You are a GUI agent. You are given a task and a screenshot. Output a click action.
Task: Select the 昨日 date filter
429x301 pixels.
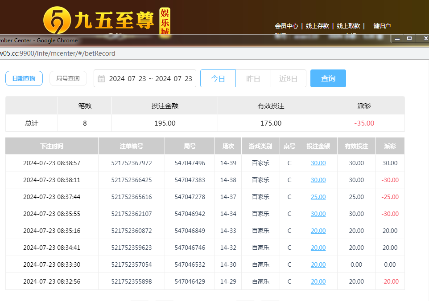(253, 78)
